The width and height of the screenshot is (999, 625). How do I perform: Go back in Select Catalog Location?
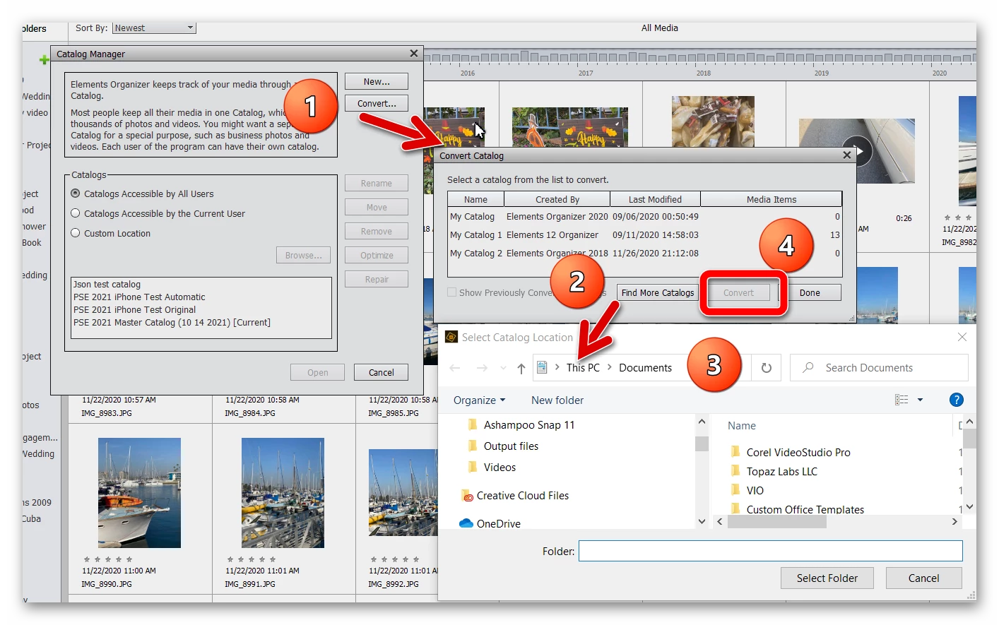click(x=455, y=368)
